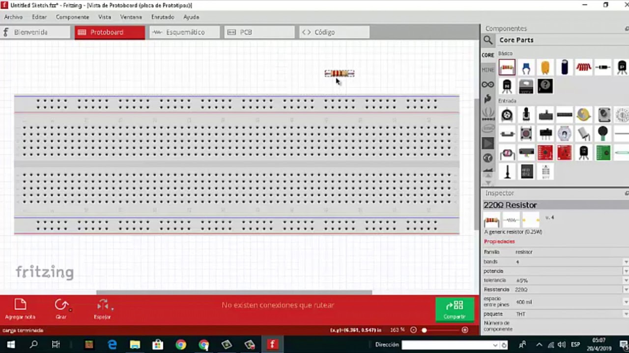Click the zoom slider handle

424,330
